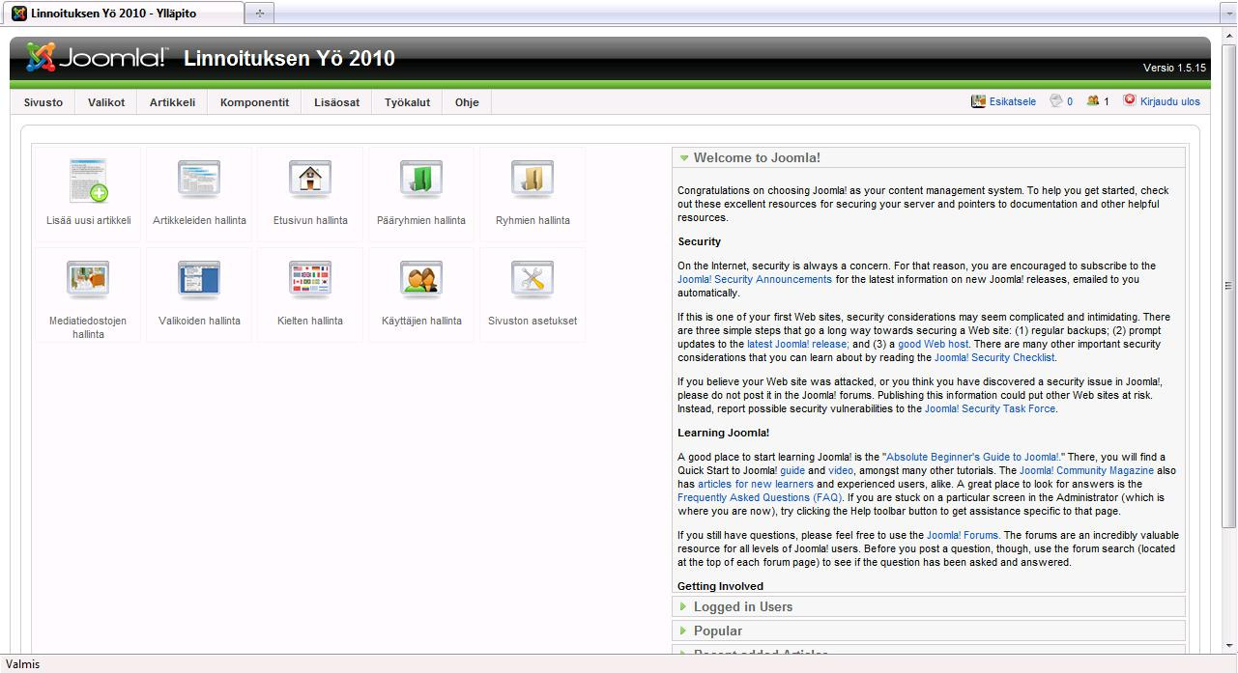Image resolution: width=1238 pixels, height=673 pixels.
Task: Open articles for new learners link
Action: pos(756,484)
